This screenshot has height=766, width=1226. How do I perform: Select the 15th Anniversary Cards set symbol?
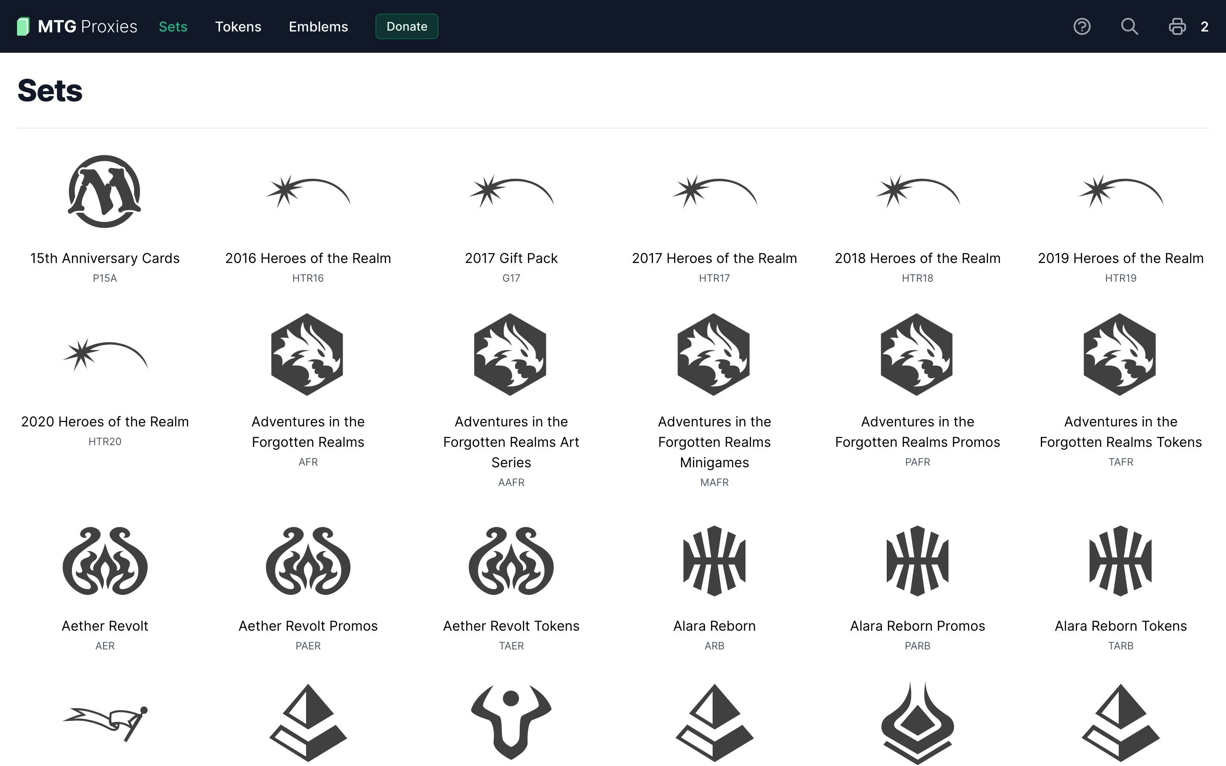tap(105, 191)
